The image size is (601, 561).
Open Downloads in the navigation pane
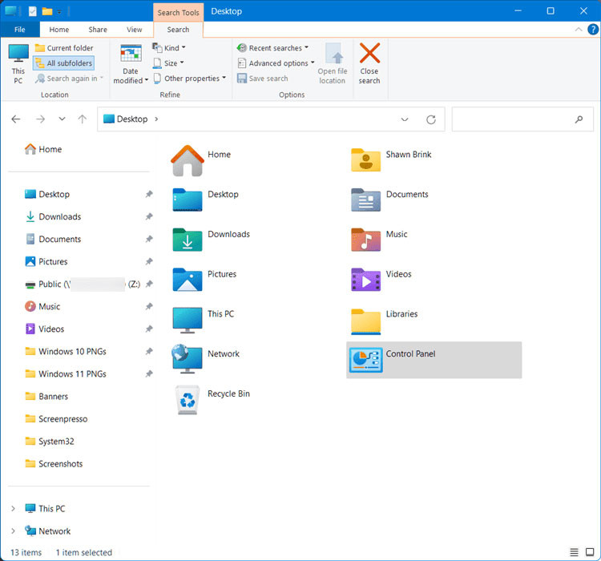click(x=53, y=216)
